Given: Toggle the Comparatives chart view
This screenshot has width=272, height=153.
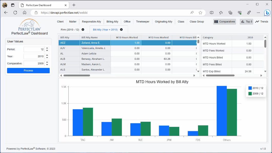Looking at the screenshot, I should tap(225, 22).
